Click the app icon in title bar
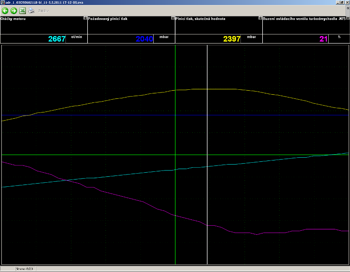 coord(2,2)
